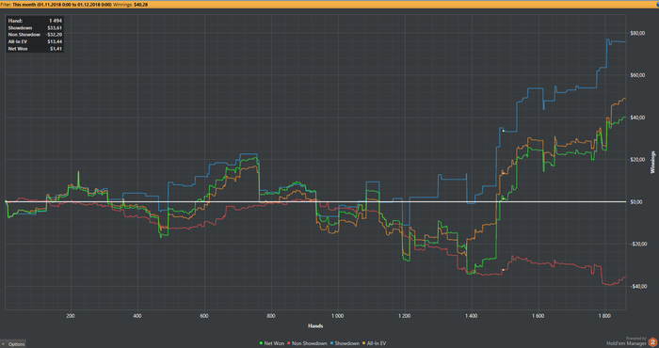This screenshot has height=348, width=659.
Task: Click the $0,00 y-axis label
Action: 637,202
